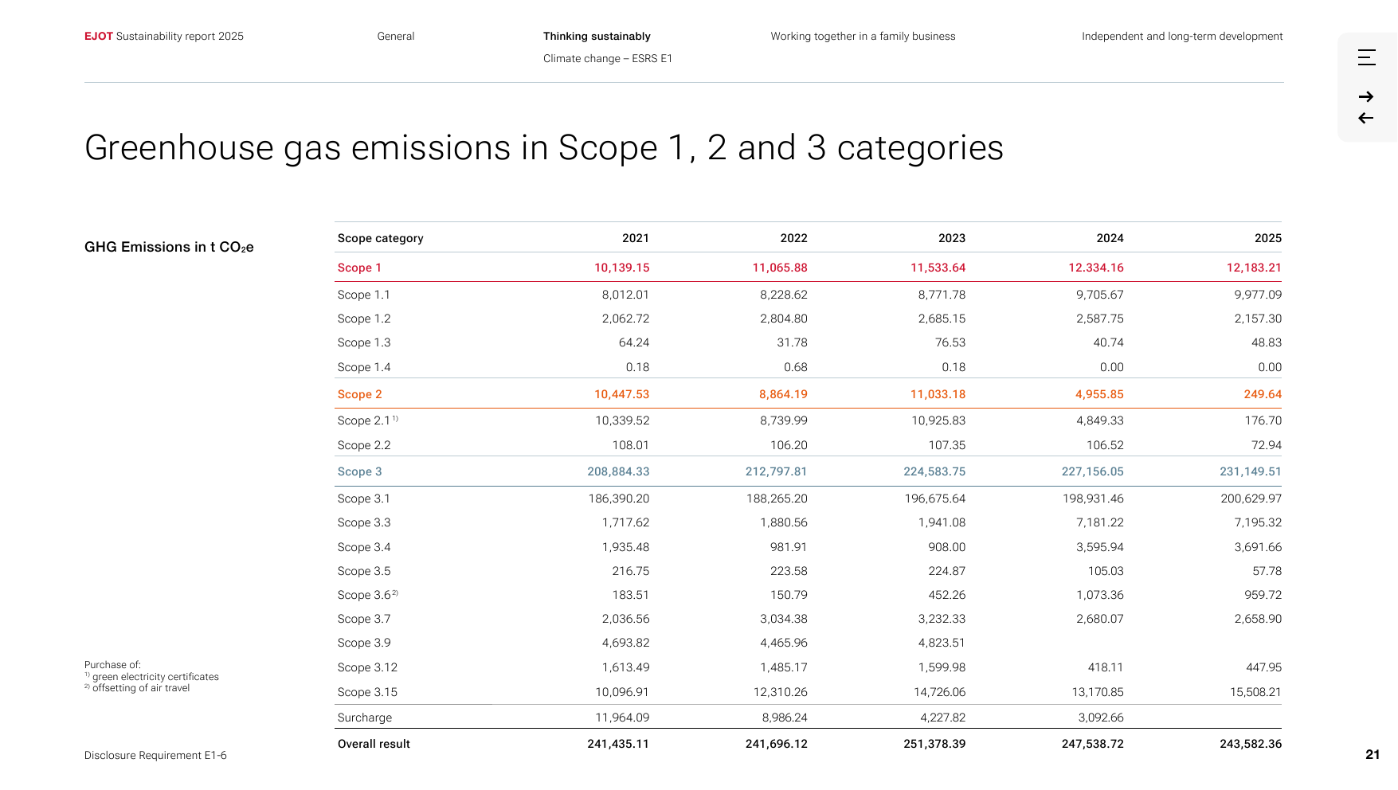The width and height of the screenshot is (1398, 790).
Task: Select the 2025 column header
Action: tap(1268, 238)
